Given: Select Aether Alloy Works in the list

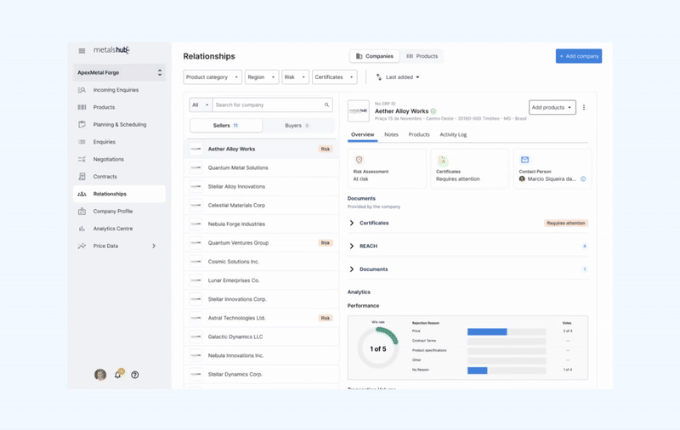Looking at the screenshot, I should (x=262, y=149).
